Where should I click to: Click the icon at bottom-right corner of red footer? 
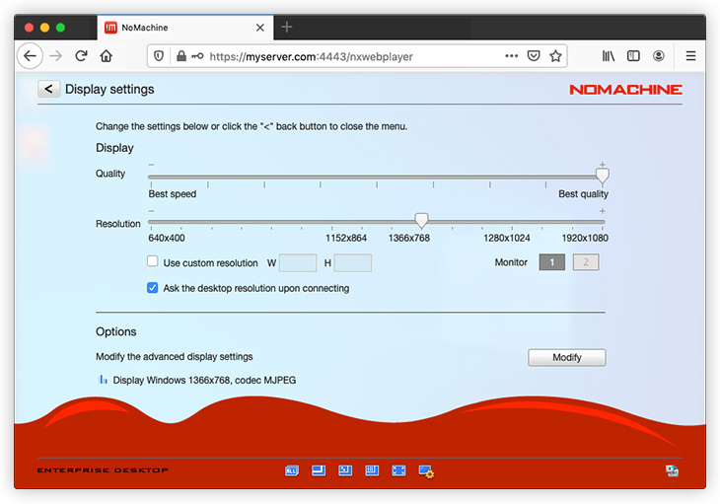click(672, 471)
